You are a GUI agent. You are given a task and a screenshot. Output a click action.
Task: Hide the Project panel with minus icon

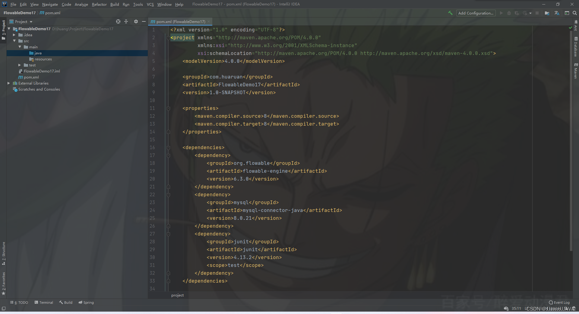pyautogui.click(x=144, y=21)
